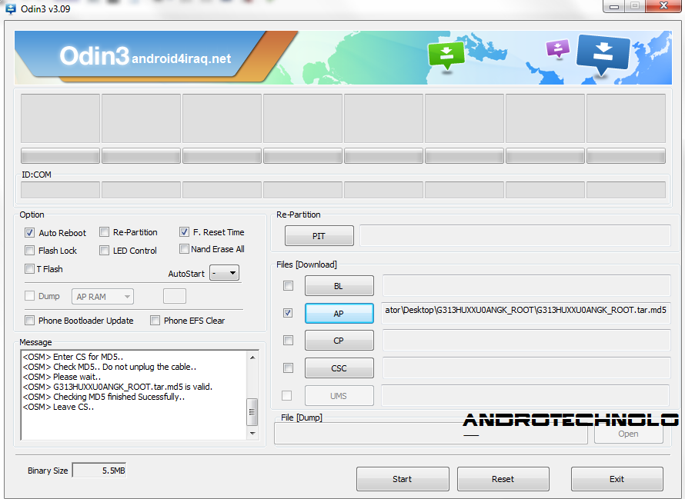Exit the Odin3 application
This screenshot has height=499, width=685.
[x=616, y=479]
